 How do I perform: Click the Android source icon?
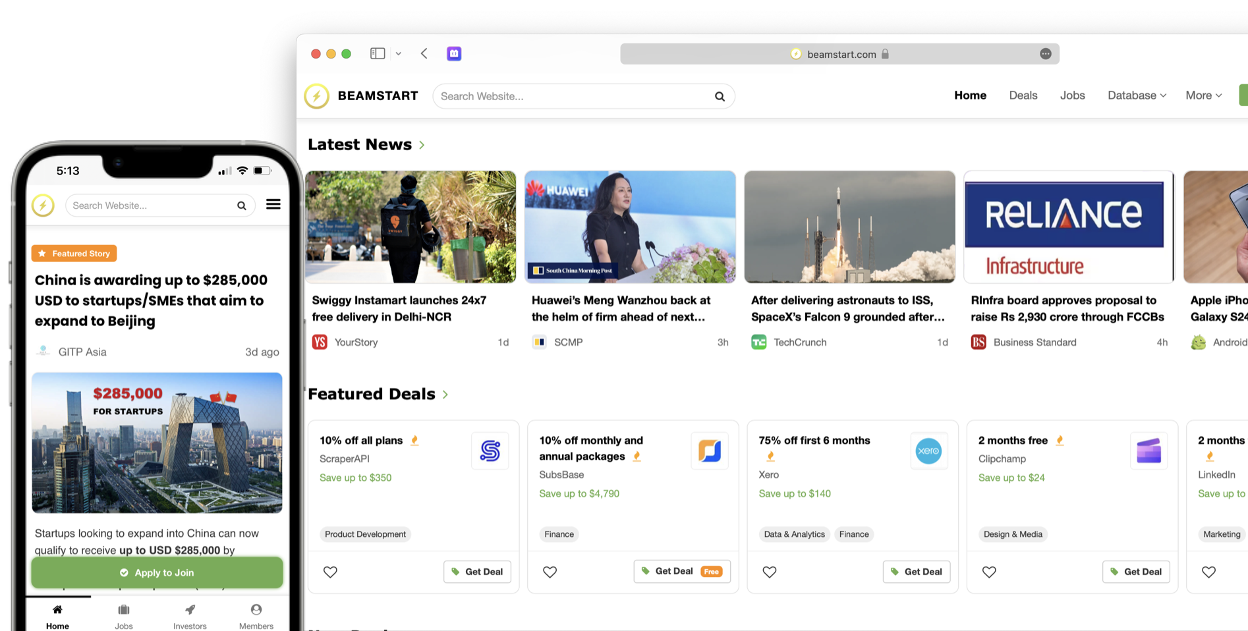click(x=1199, y=342)
